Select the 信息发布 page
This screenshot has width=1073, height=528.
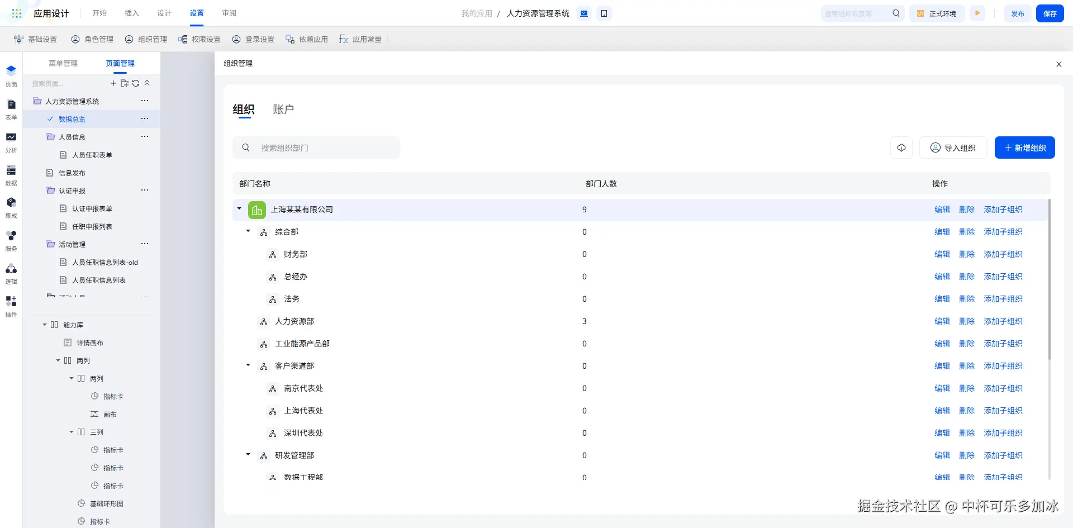[72, 173]
